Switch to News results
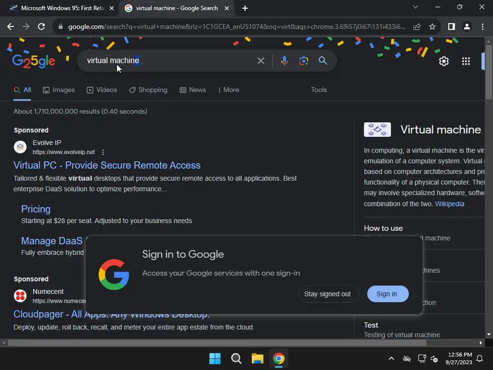493x370 pixels. tap(193, 90)
